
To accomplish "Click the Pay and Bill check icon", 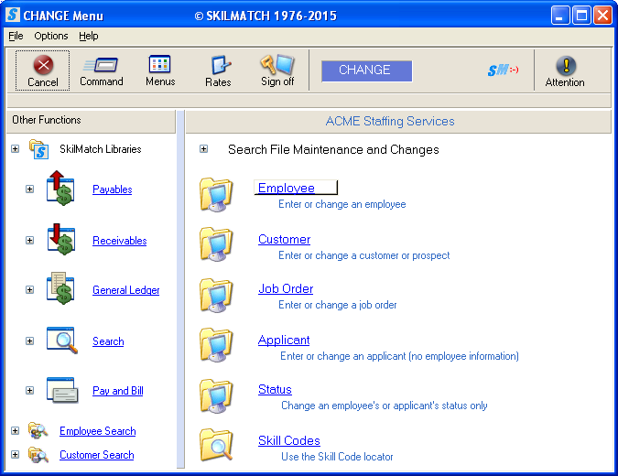I will pyautogui.click(x=62, y=390).
